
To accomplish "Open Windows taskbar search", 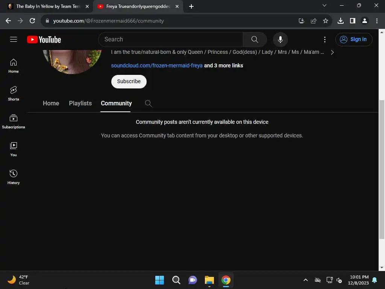I will [176, 280].
